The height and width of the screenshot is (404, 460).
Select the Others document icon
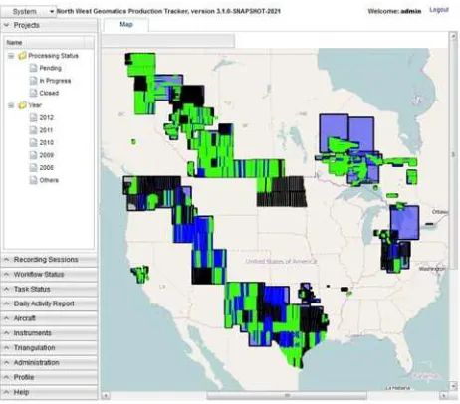coord(33,180)
